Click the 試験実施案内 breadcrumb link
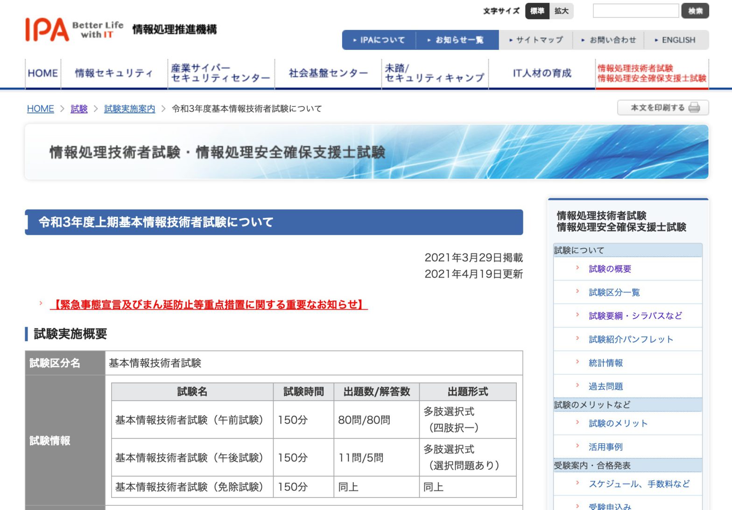The image size is (732, 510). coord(129,109)
